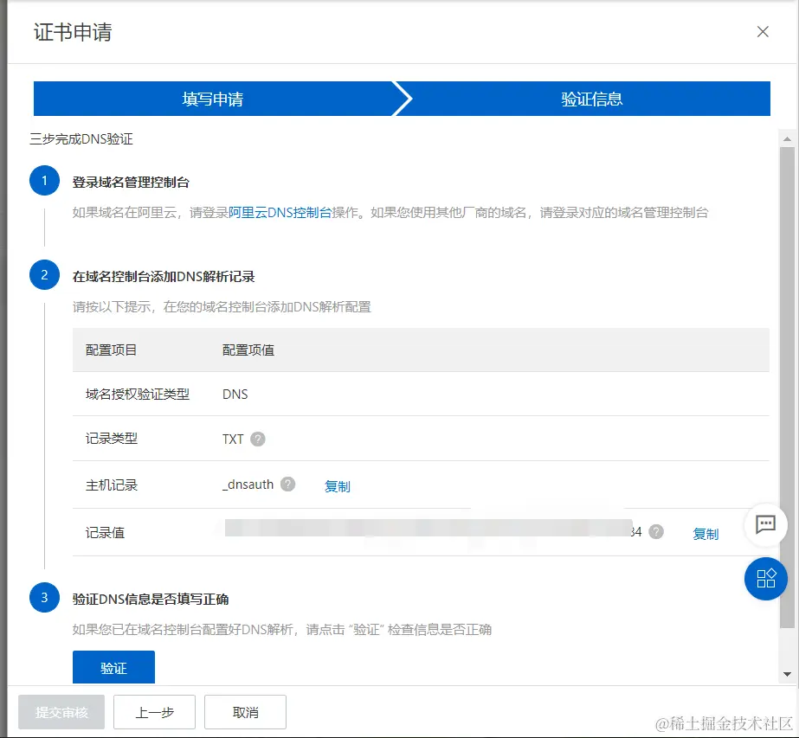This screenshot has width=799, height=738.
Task: Copy the 记录值 value
Action: pos(706,534)
